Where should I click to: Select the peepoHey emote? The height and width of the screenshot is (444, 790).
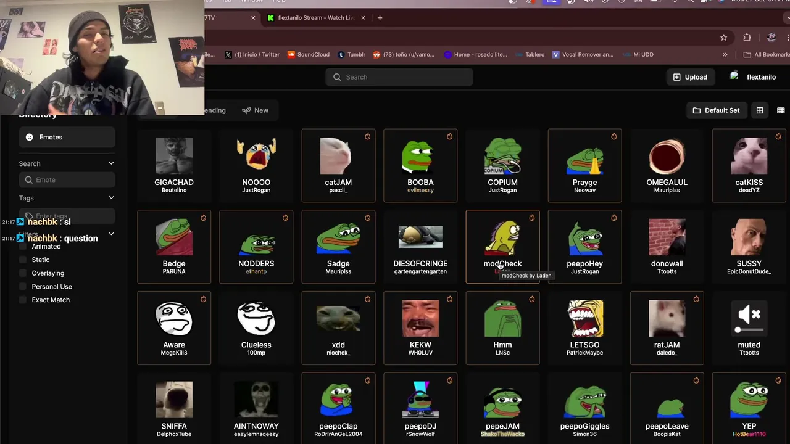point(584,247)
